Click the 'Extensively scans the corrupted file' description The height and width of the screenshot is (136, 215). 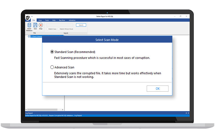[x=107, y=75]
